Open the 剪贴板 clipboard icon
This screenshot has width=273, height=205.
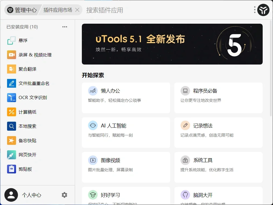(x=11, y=169)
